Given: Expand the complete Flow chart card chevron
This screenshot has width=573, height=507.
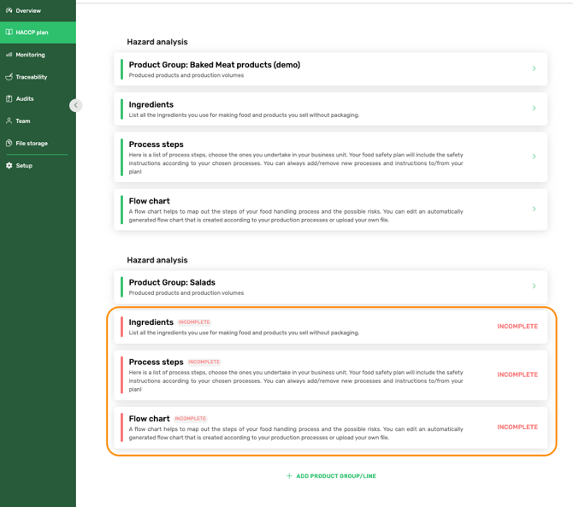Looking at the screenshot, I should pyautogui.click(x=534, y=209).
